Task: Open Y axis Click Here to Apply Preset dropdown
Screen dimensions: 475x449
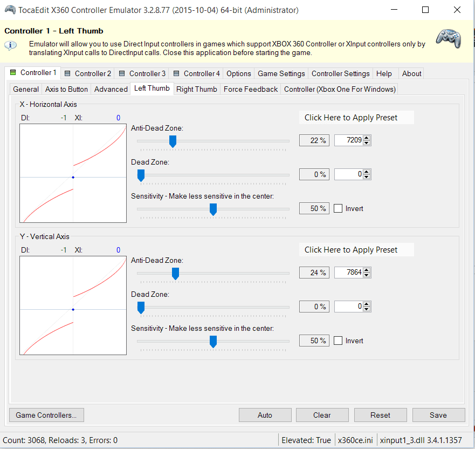Action: point(356,249)
